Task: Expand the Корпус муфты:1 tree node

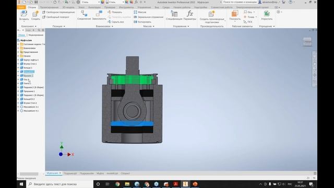Action: (18, 60)
